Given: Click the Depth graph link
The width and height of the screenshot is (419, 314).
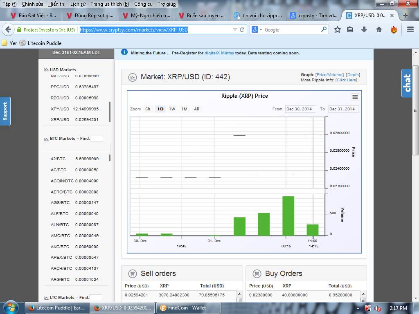Looking at the screenshot, I should [x=353, y=75].
